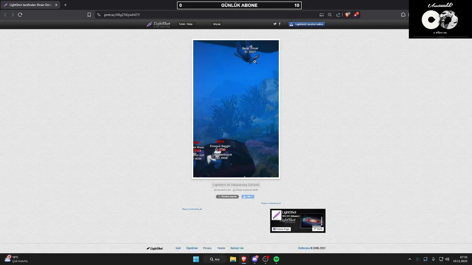Click benzerini bul similar image link

[222, 190]
